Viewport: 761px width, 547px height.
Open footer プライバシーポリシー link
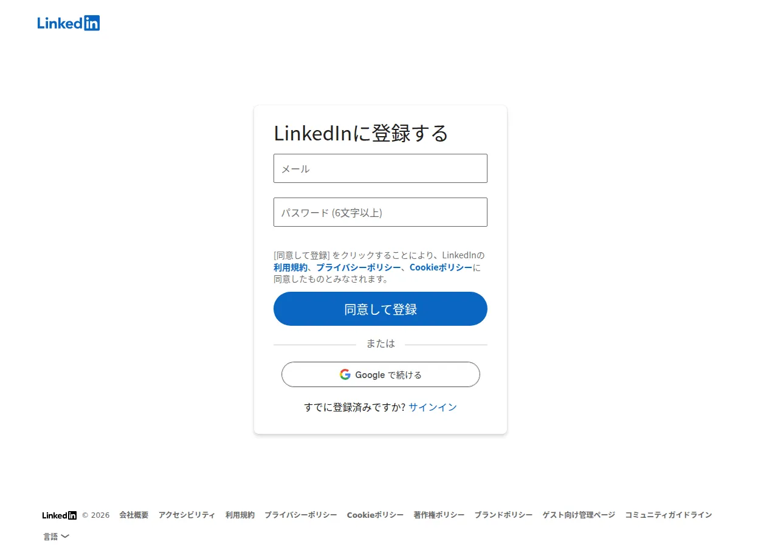point(301,515)
